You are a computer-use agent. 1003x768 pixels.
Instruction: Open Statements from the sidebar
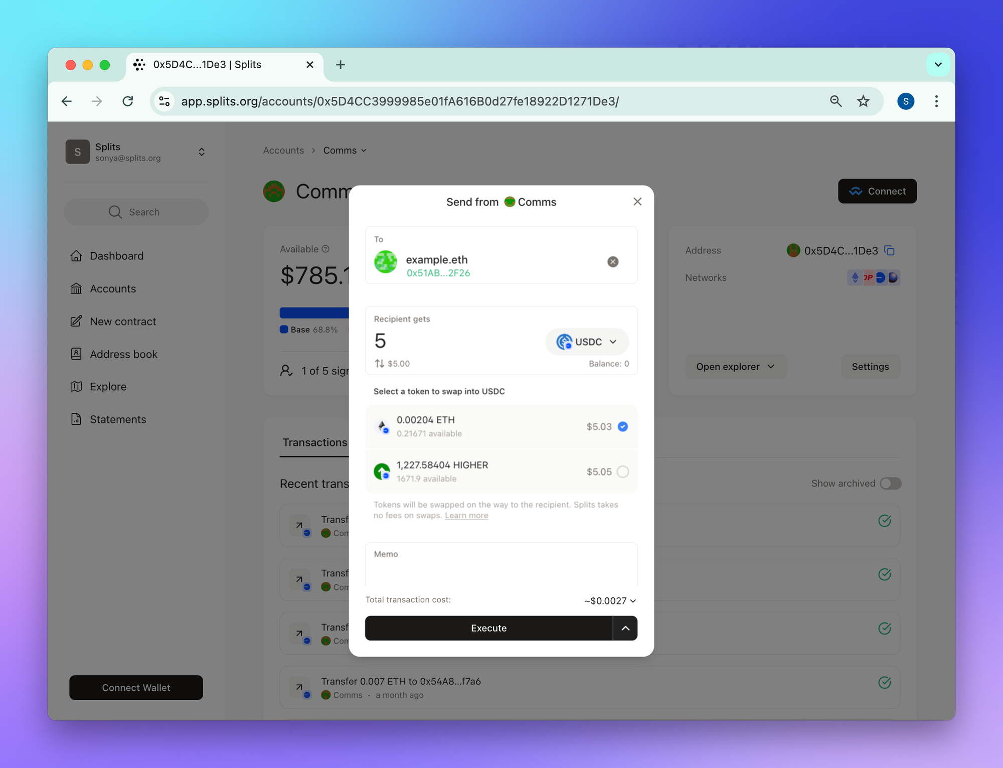tap(118, 419)
